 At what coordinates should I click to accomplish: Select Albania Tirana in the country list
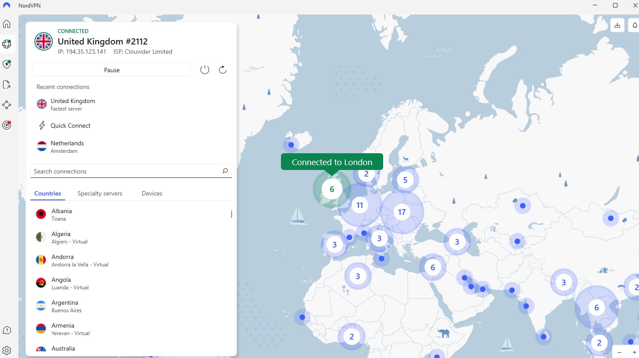point(131,214)
